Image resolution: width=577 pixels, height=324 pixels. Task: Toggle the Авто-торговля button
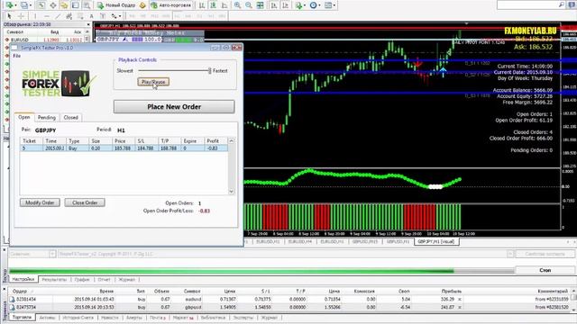tap(171, 5)
